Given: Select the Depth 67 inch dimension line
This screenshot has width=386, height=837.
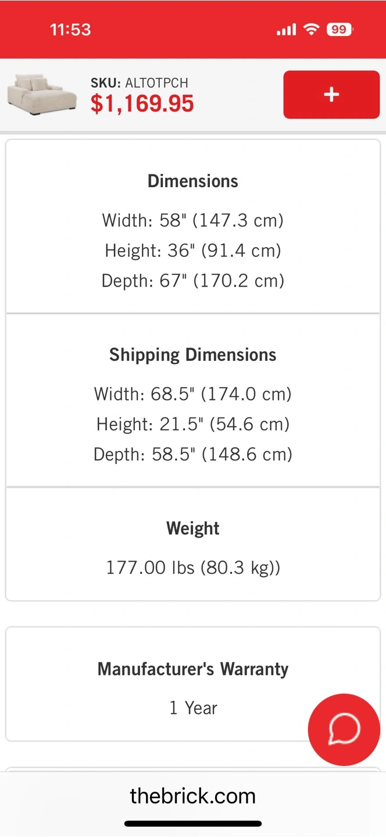Looking at the screenshot, I should pyautogui.click(x=193, y=281).
